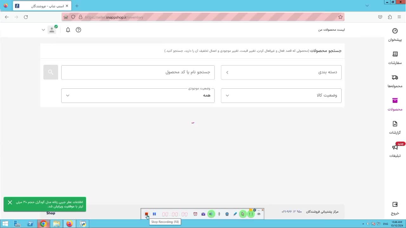Viewport: 406px width, 228px height.
Task: Go back in Firefox
Action: (7, 17)
